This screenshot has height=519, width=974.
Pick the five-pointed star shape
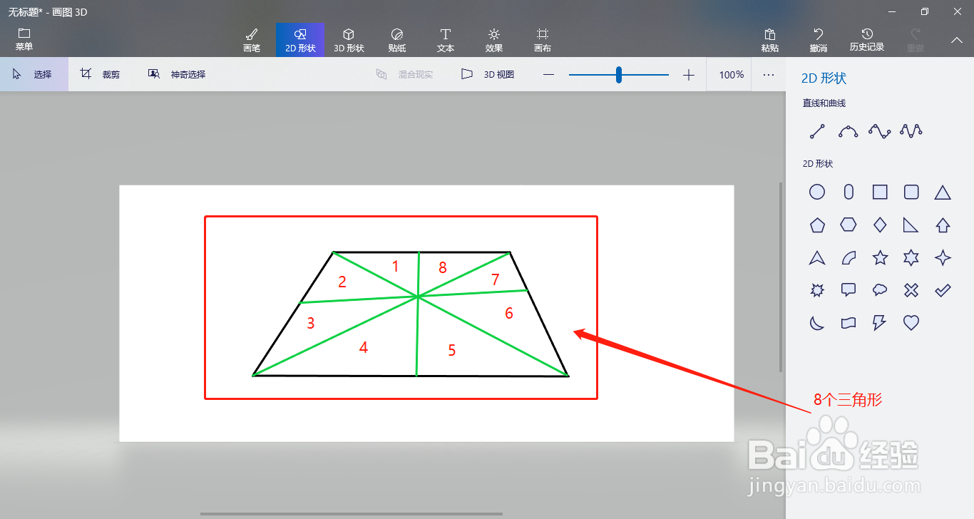[x=880, y=257]
